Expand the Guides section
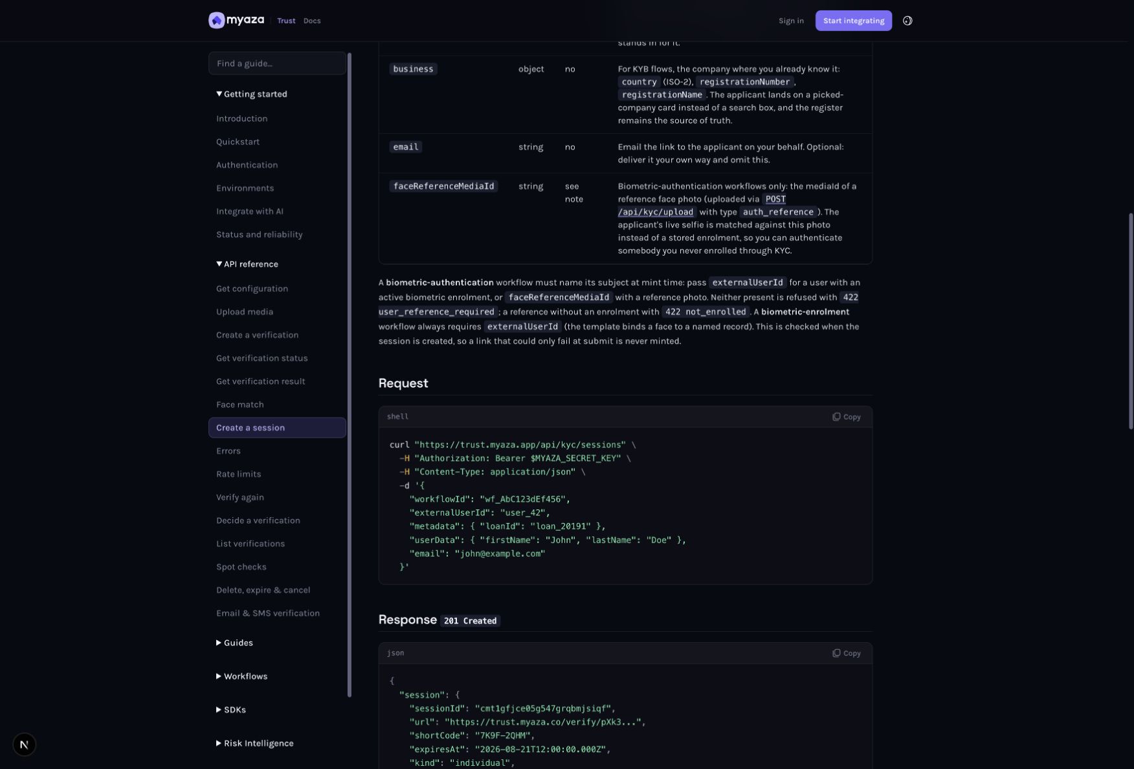1134x769 pixels. tap(234, 643)
